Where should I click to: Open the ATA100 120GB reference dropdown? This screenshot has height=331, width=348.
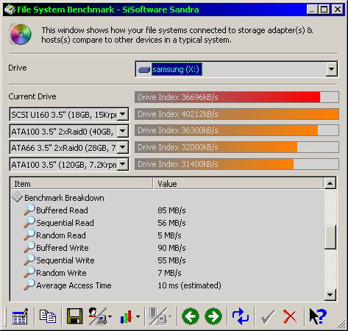(123, 164)
